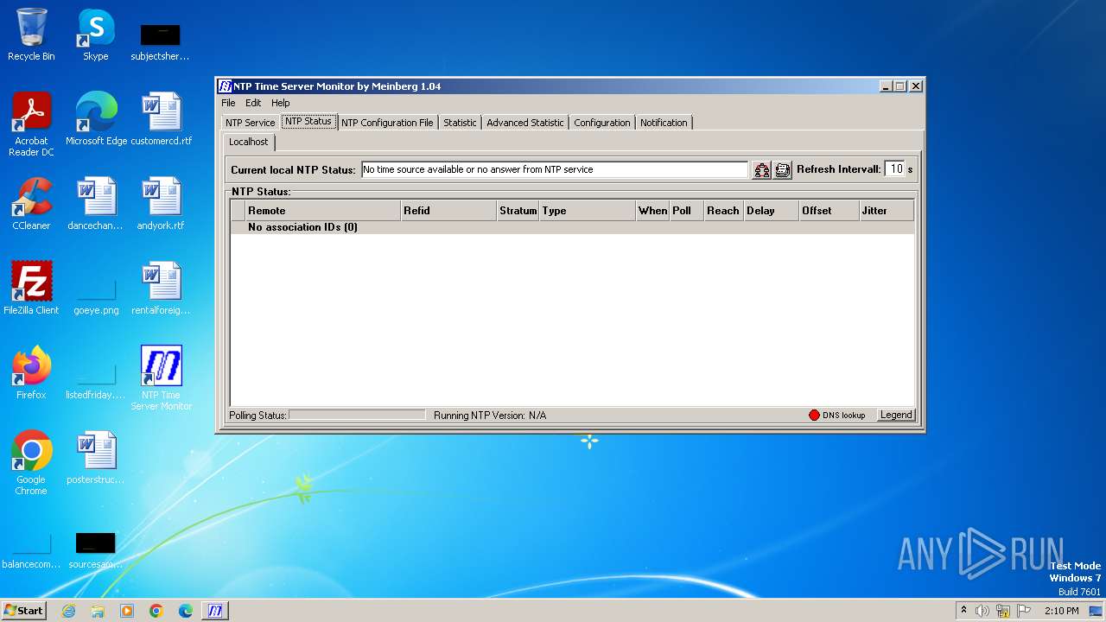The width and height of the screenshot is (1106, 622).
Task: Click the Legend button
Action: 896,416
